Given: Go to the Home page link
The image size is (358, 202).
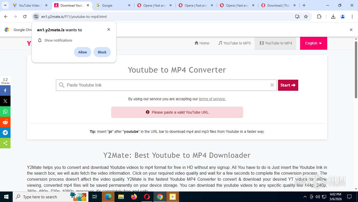Looking at the screenshot, I should tap(202, 43).
